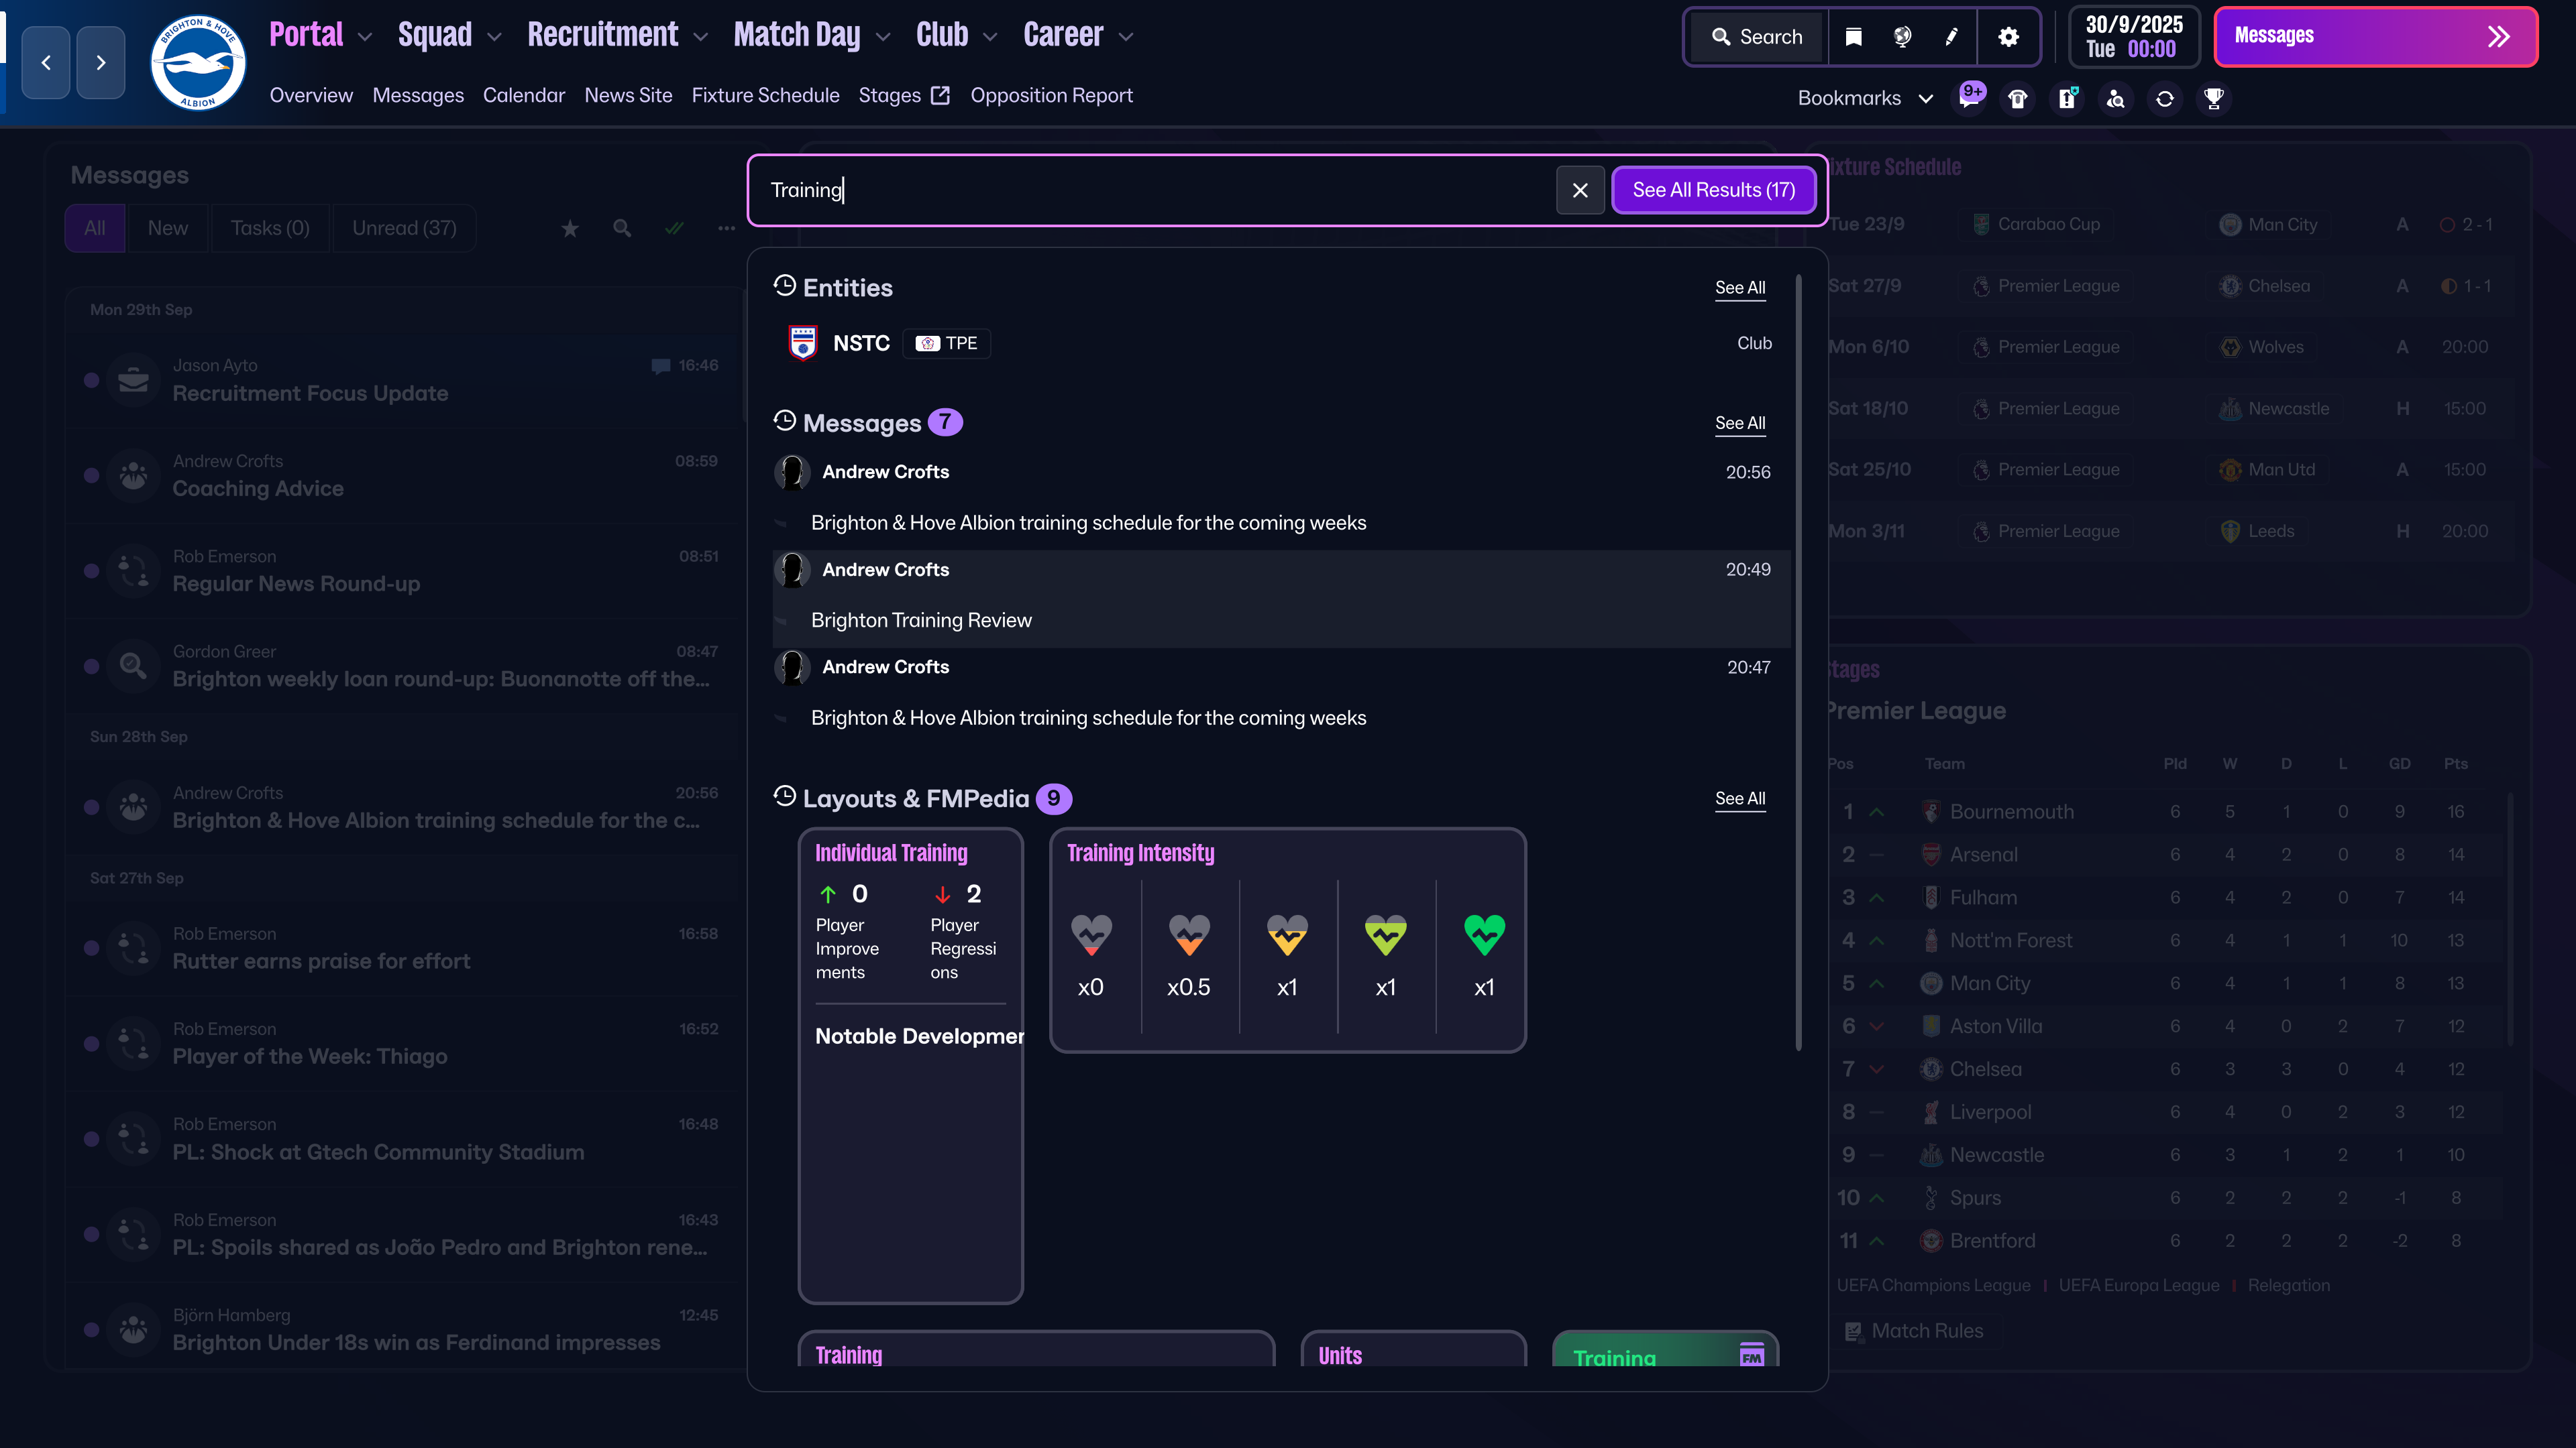Go to the Opposition Report tab
Screen dimensions: 2576x1448
point(1050,95)
